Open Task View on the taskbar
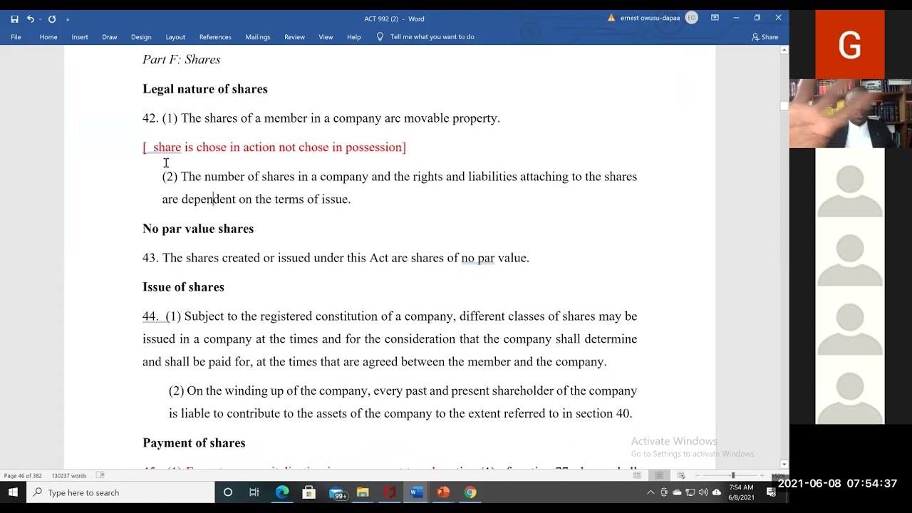The height and width of the screenshot is (513, 912). pyautogui.click(x=254, y=492)
